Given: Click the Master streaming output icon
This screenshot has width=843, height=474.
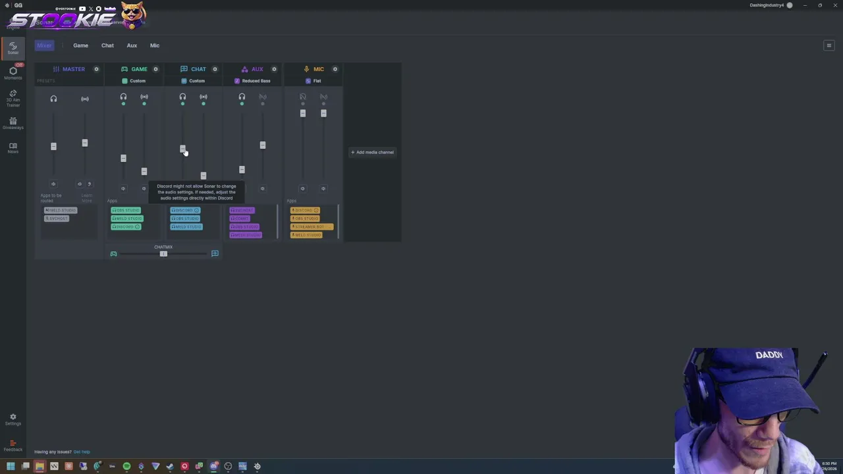Looking at the screenshot, I should 84,99.
